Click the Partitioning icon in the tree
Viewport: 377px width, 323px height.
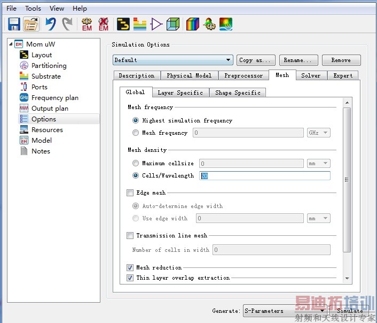pyautogui.click(x=24, y=66)
